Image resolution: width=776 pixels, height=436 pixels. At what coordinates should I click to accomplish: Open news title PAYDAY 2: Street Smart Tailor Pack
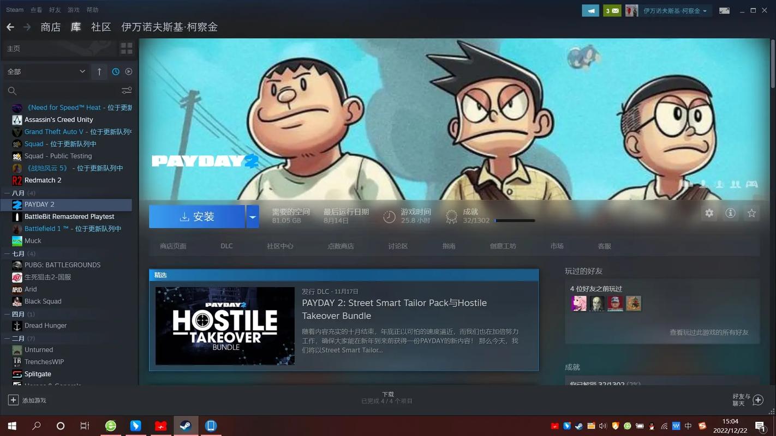(395, 309)
